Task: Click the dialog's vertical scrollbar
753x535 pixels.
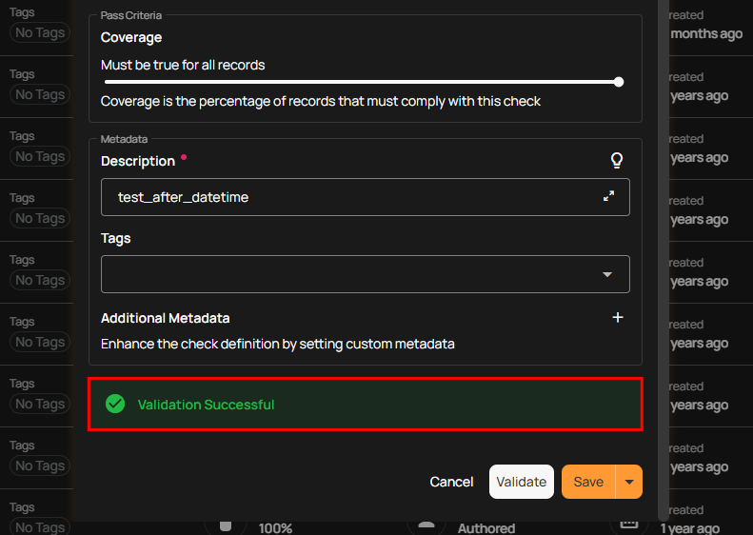Action: (664, 259)
